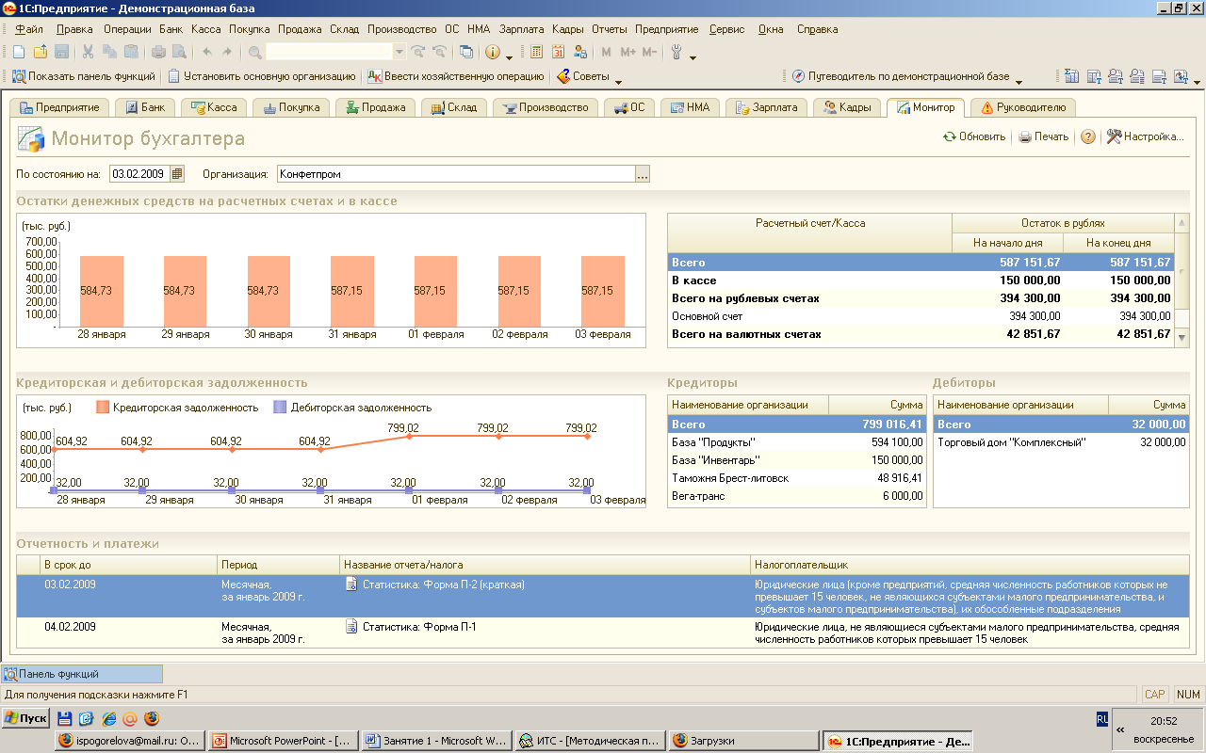Viewport: 1206px width, 753px height.
Task: Click orange Кредиторская задолженность legend swatch
Action: [102, 408]
